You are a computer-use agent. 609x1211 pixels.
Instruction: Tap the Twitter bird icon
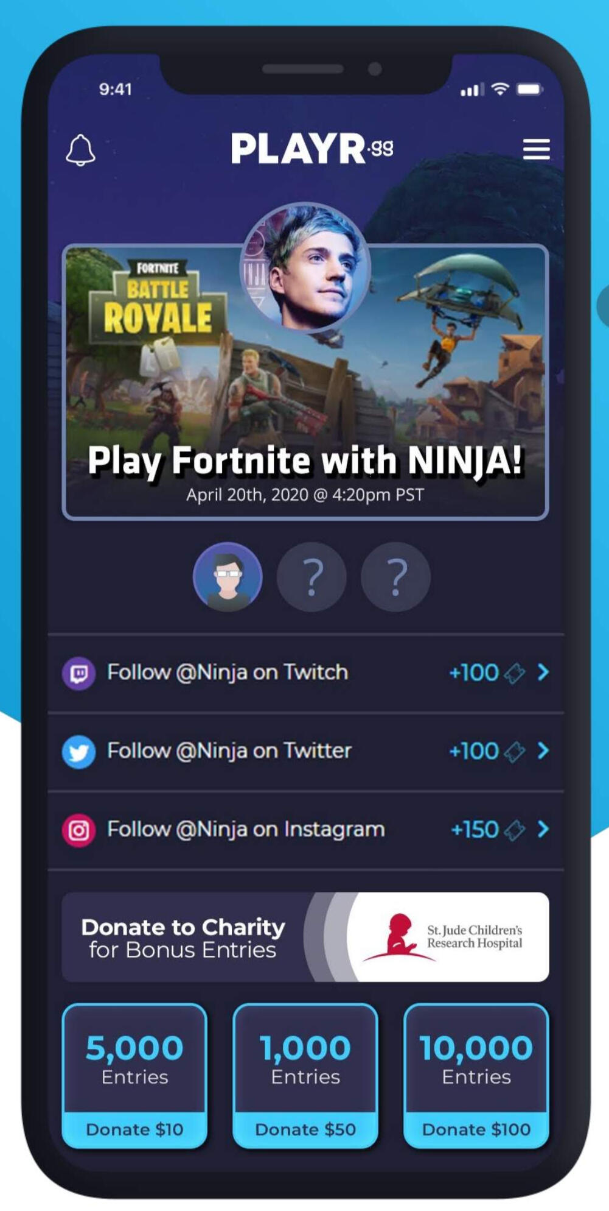(78, 752)
